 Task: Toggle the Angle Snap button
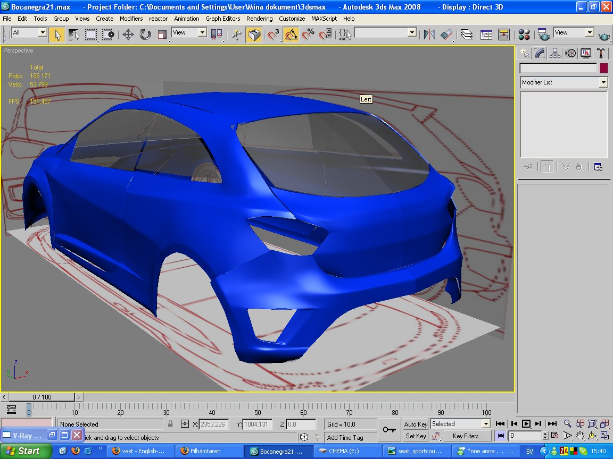[291, 35]
